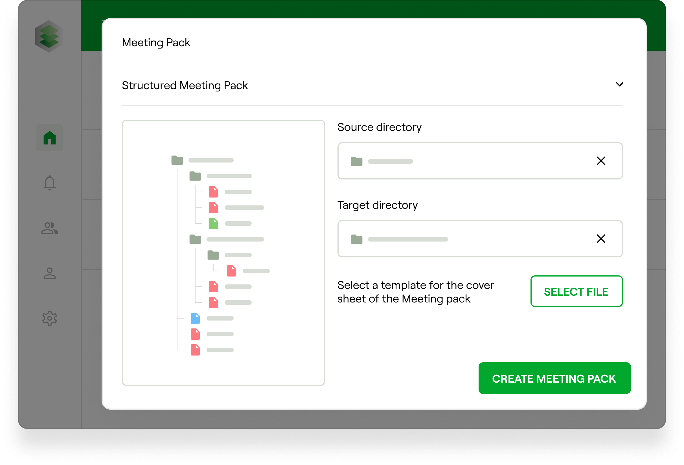Select a red document file in preview
The image size is (684, 465).
[213, 192]
